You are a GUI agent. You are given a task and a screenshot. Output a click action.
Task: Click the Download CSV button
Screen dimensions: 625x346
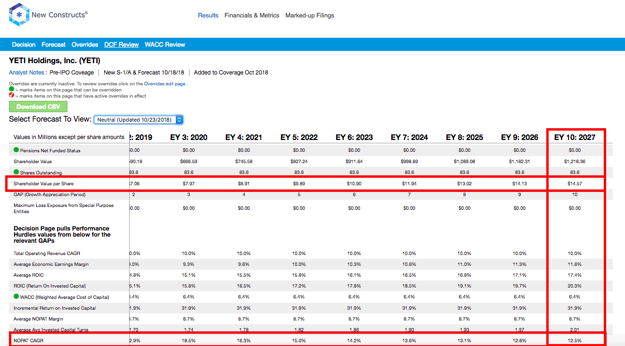pos(38,107)
